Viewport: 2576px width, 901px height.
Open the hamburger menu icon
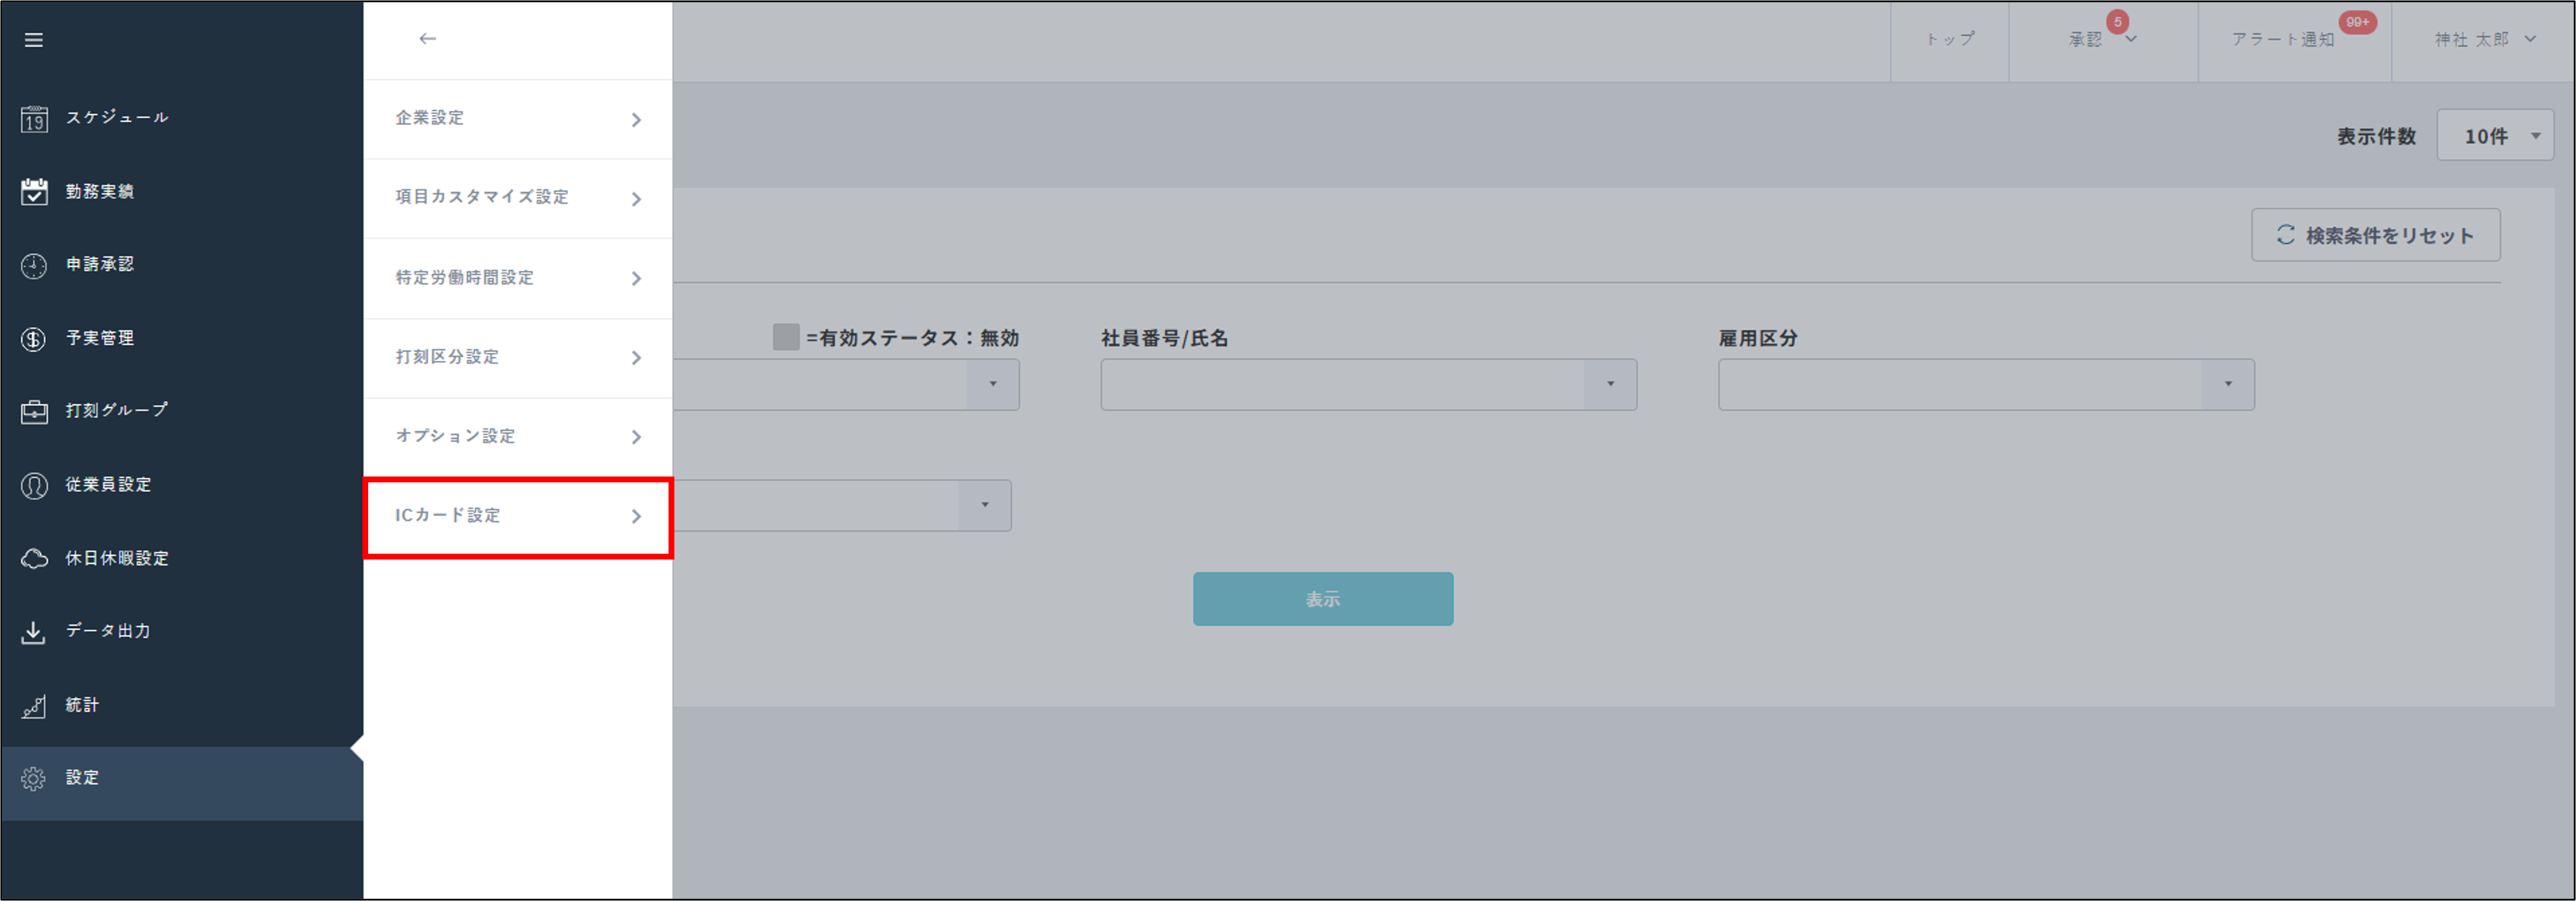(33, 39)
